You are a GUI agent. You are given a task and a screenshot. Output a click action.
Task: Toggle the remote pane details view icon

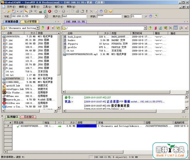click(176, 28)
